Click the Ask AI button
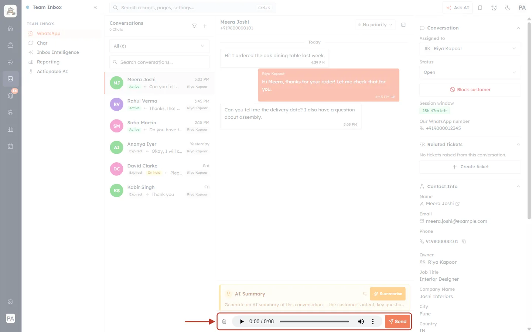532x332 pixels. [457, 8]
